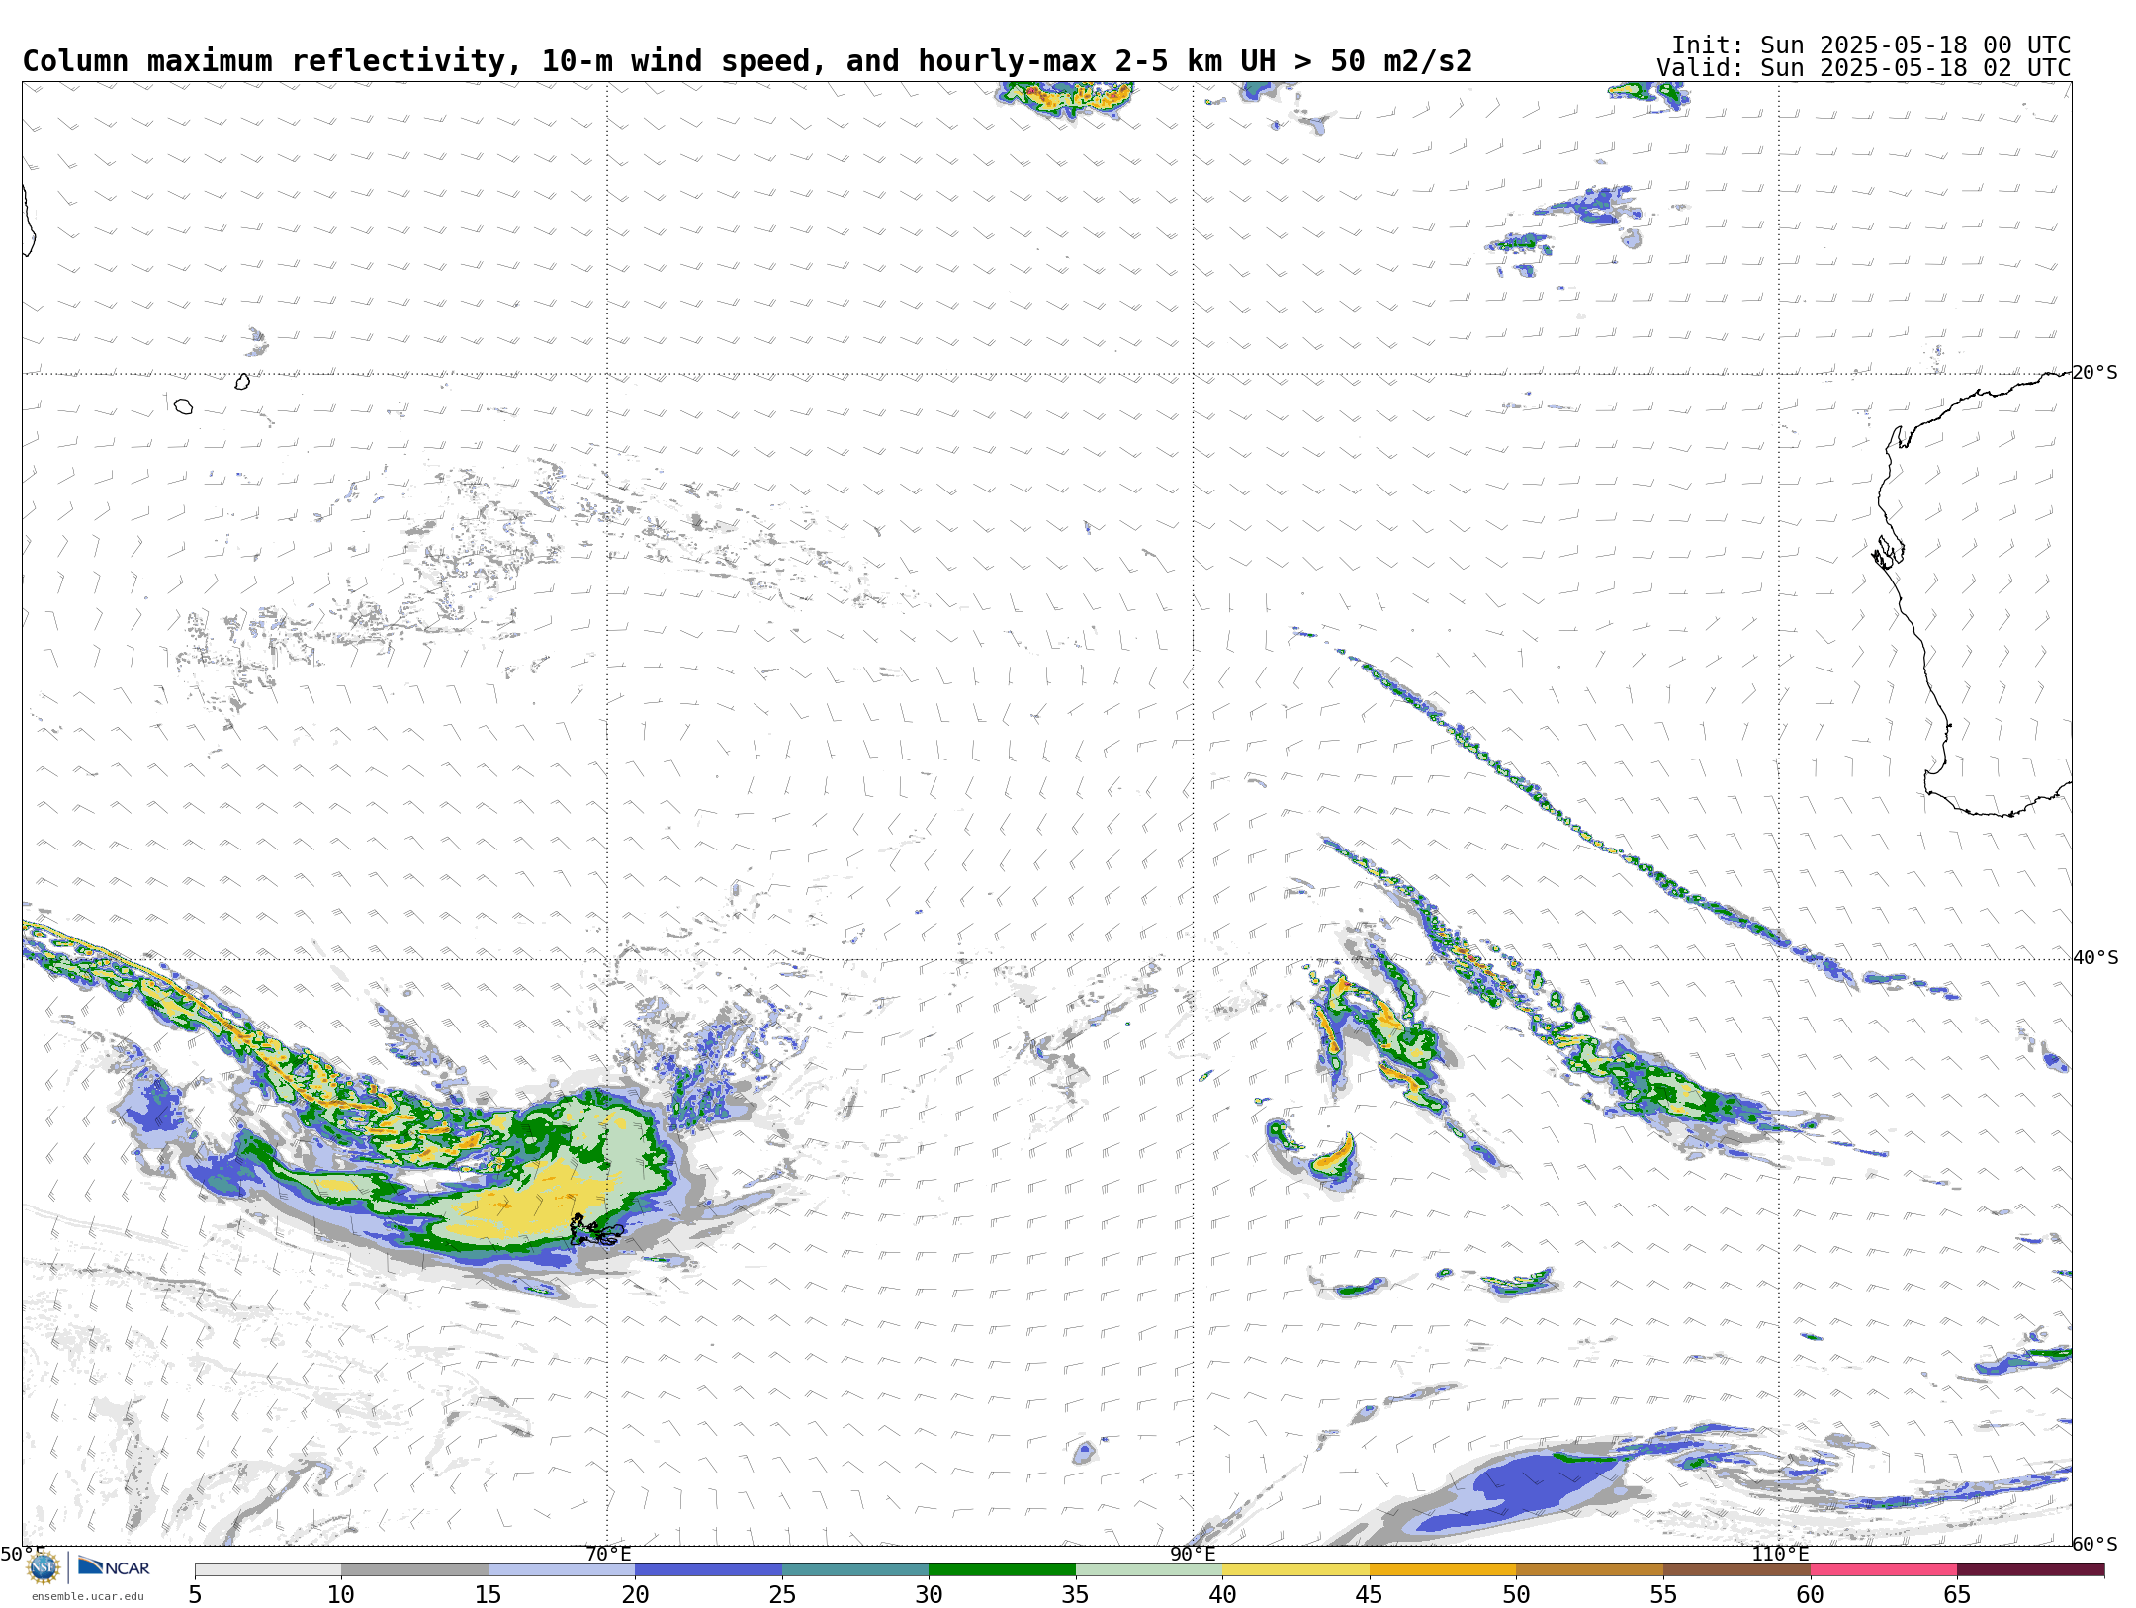Select the orange 45–50 colorbar segment

click(1443, 1570)
